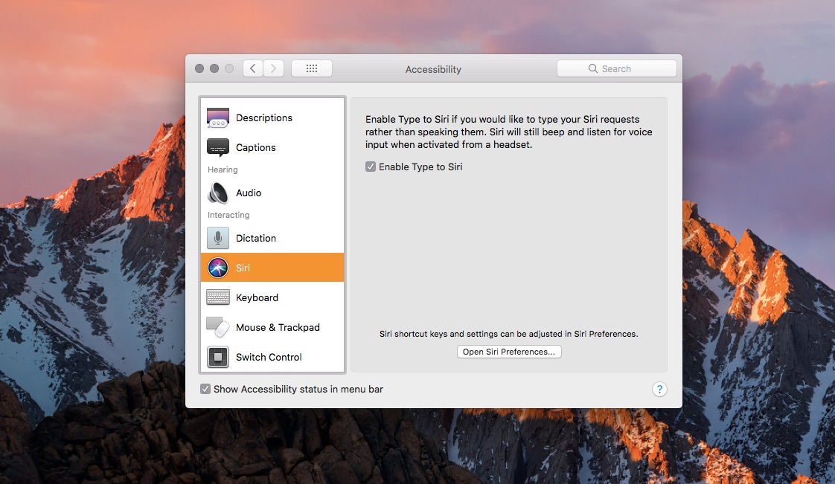The width and height of the screenshot is (835, 484).
Task: Focus the Search field
Action: click(617, 68)
